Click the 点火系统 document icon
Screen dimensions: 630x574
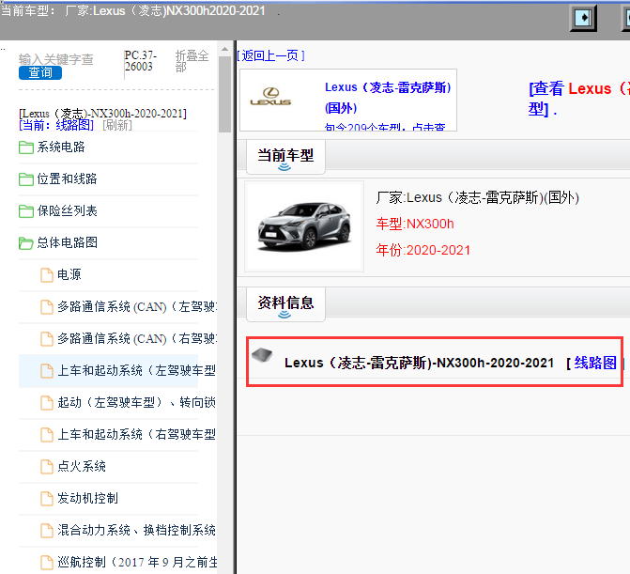pyautogui.click(x=47, y=467)
